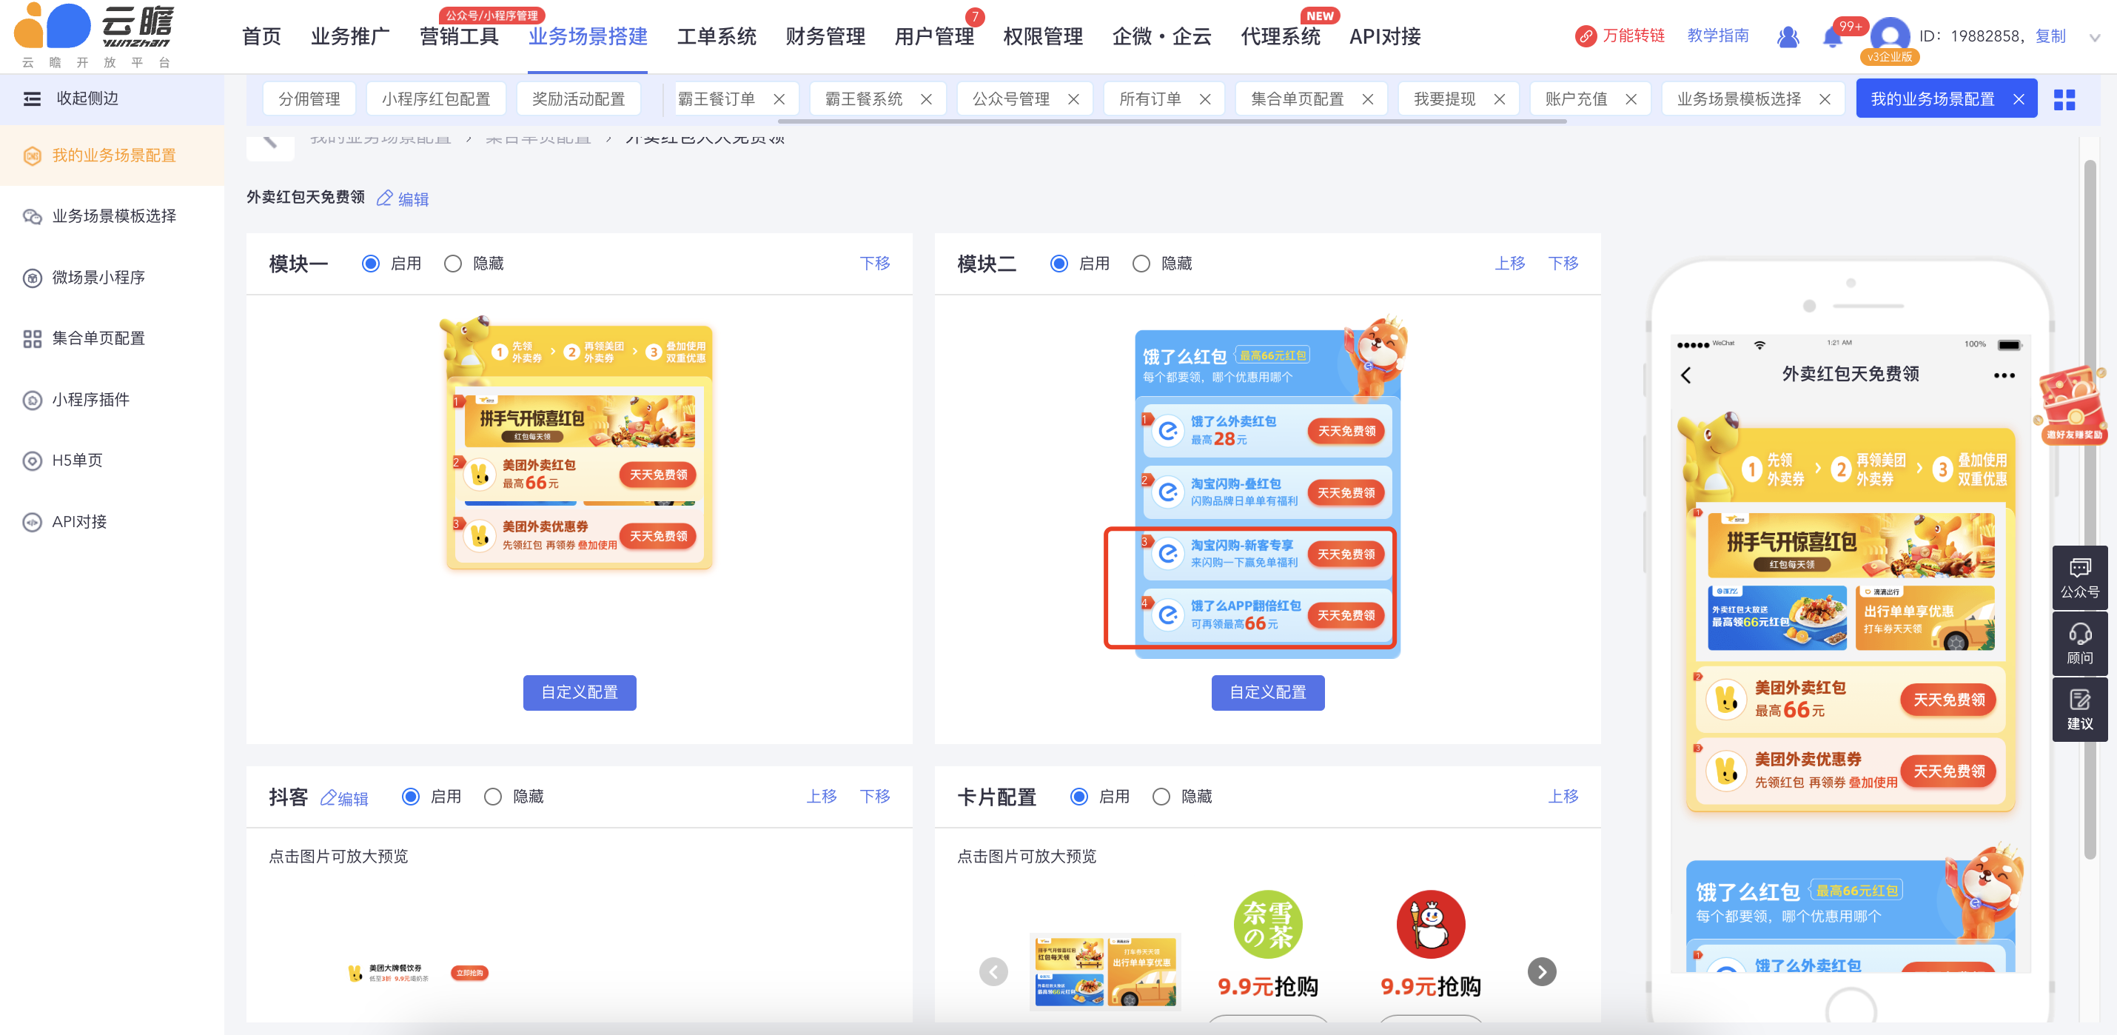Select 隐藏 radio for 卡片配置

[1161, 797]
